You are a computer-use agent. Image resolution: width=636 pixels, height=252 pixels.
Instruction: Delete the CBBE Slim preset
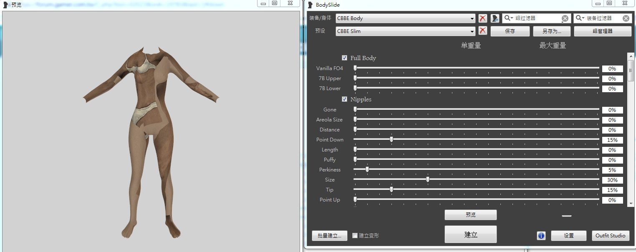click(482, 31)
